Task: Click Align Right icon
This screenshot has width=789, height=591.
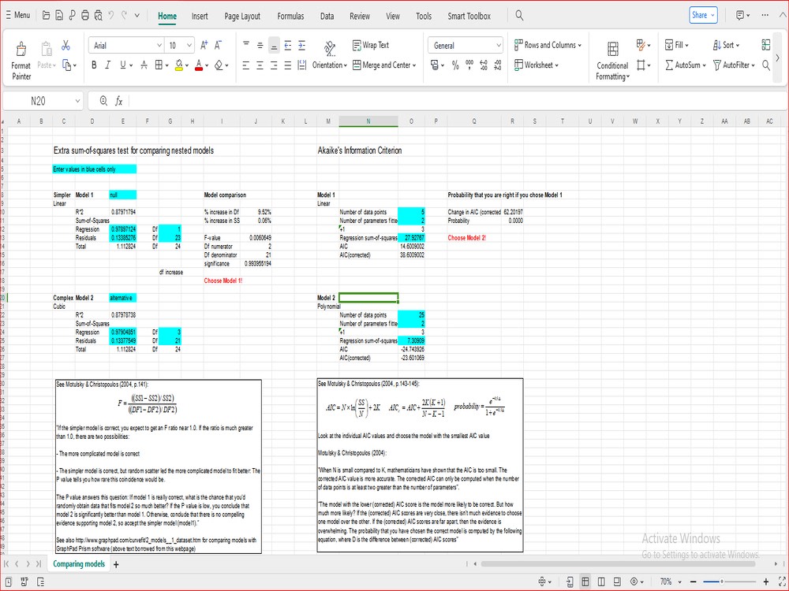Action: 274,65
